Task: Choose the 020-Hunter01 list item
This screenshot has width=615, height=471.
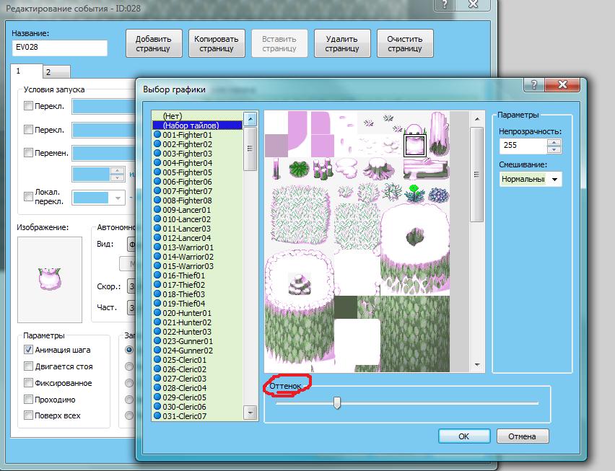Action: (x=186, y=313)
